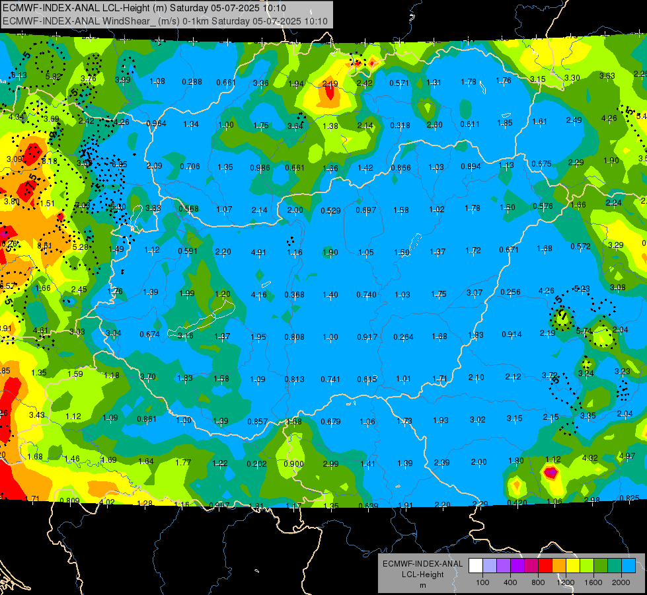Viewport: 647px width, 595px height.
Task: Click the teal legend swatch
Action: [615, 566]
